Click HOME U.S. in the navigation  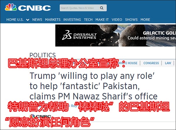(x=15, y=20)
